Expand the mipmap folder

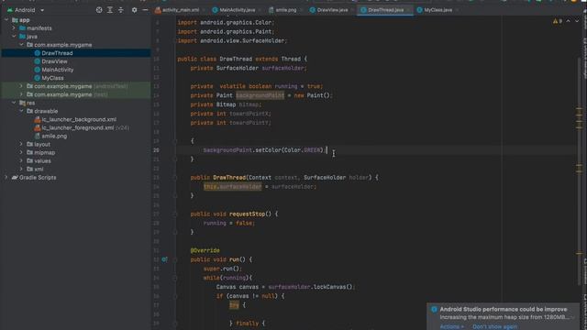[21, 152]
